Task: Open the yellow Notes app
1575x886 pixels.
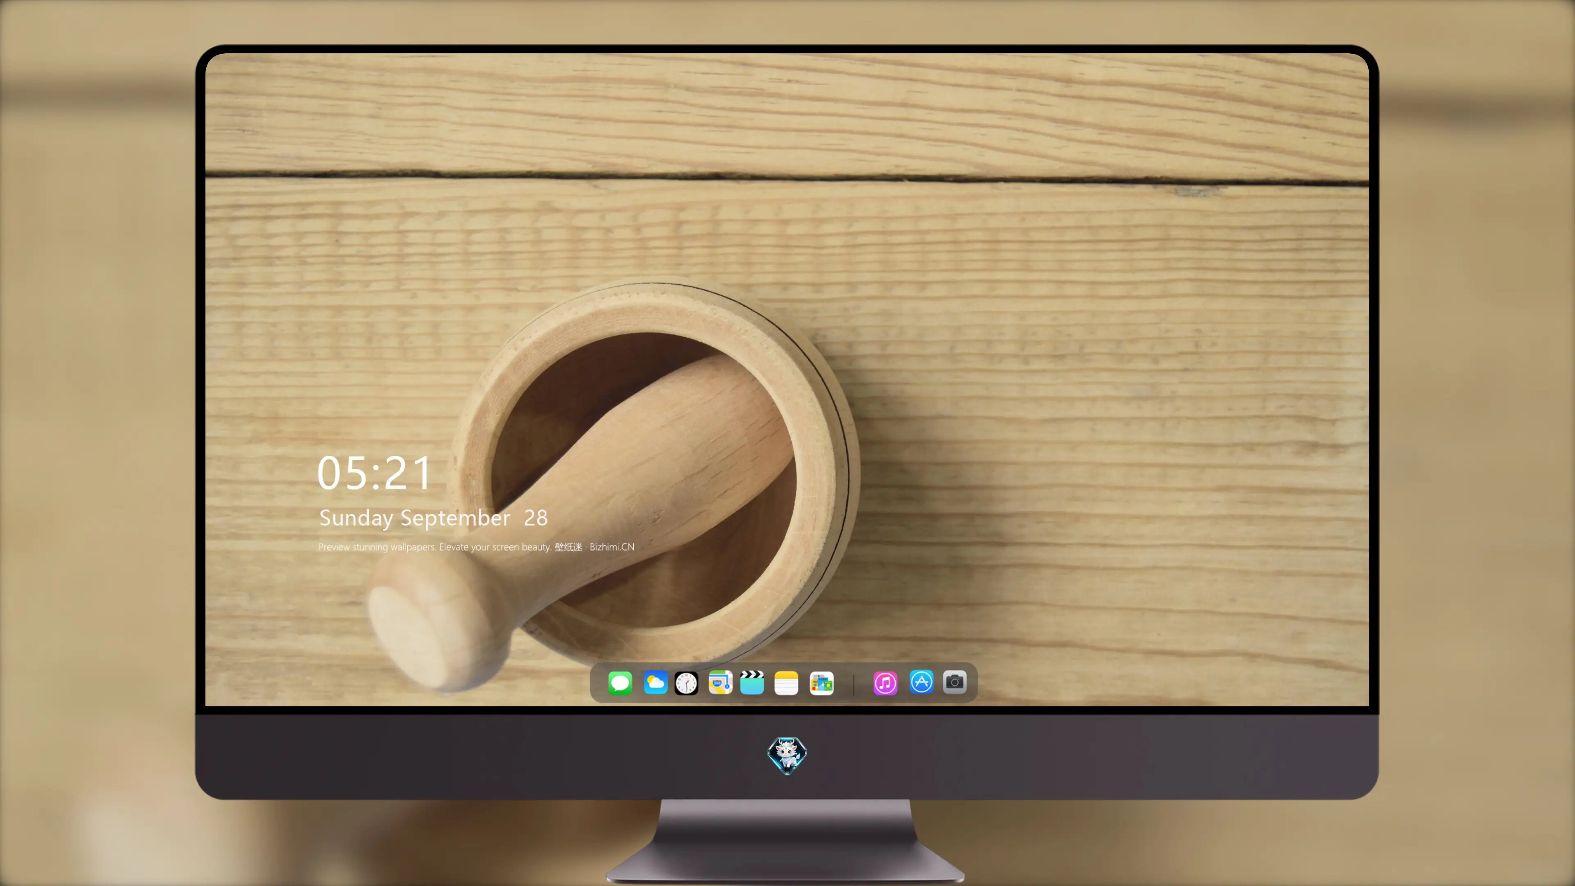Action: point(786,683)
